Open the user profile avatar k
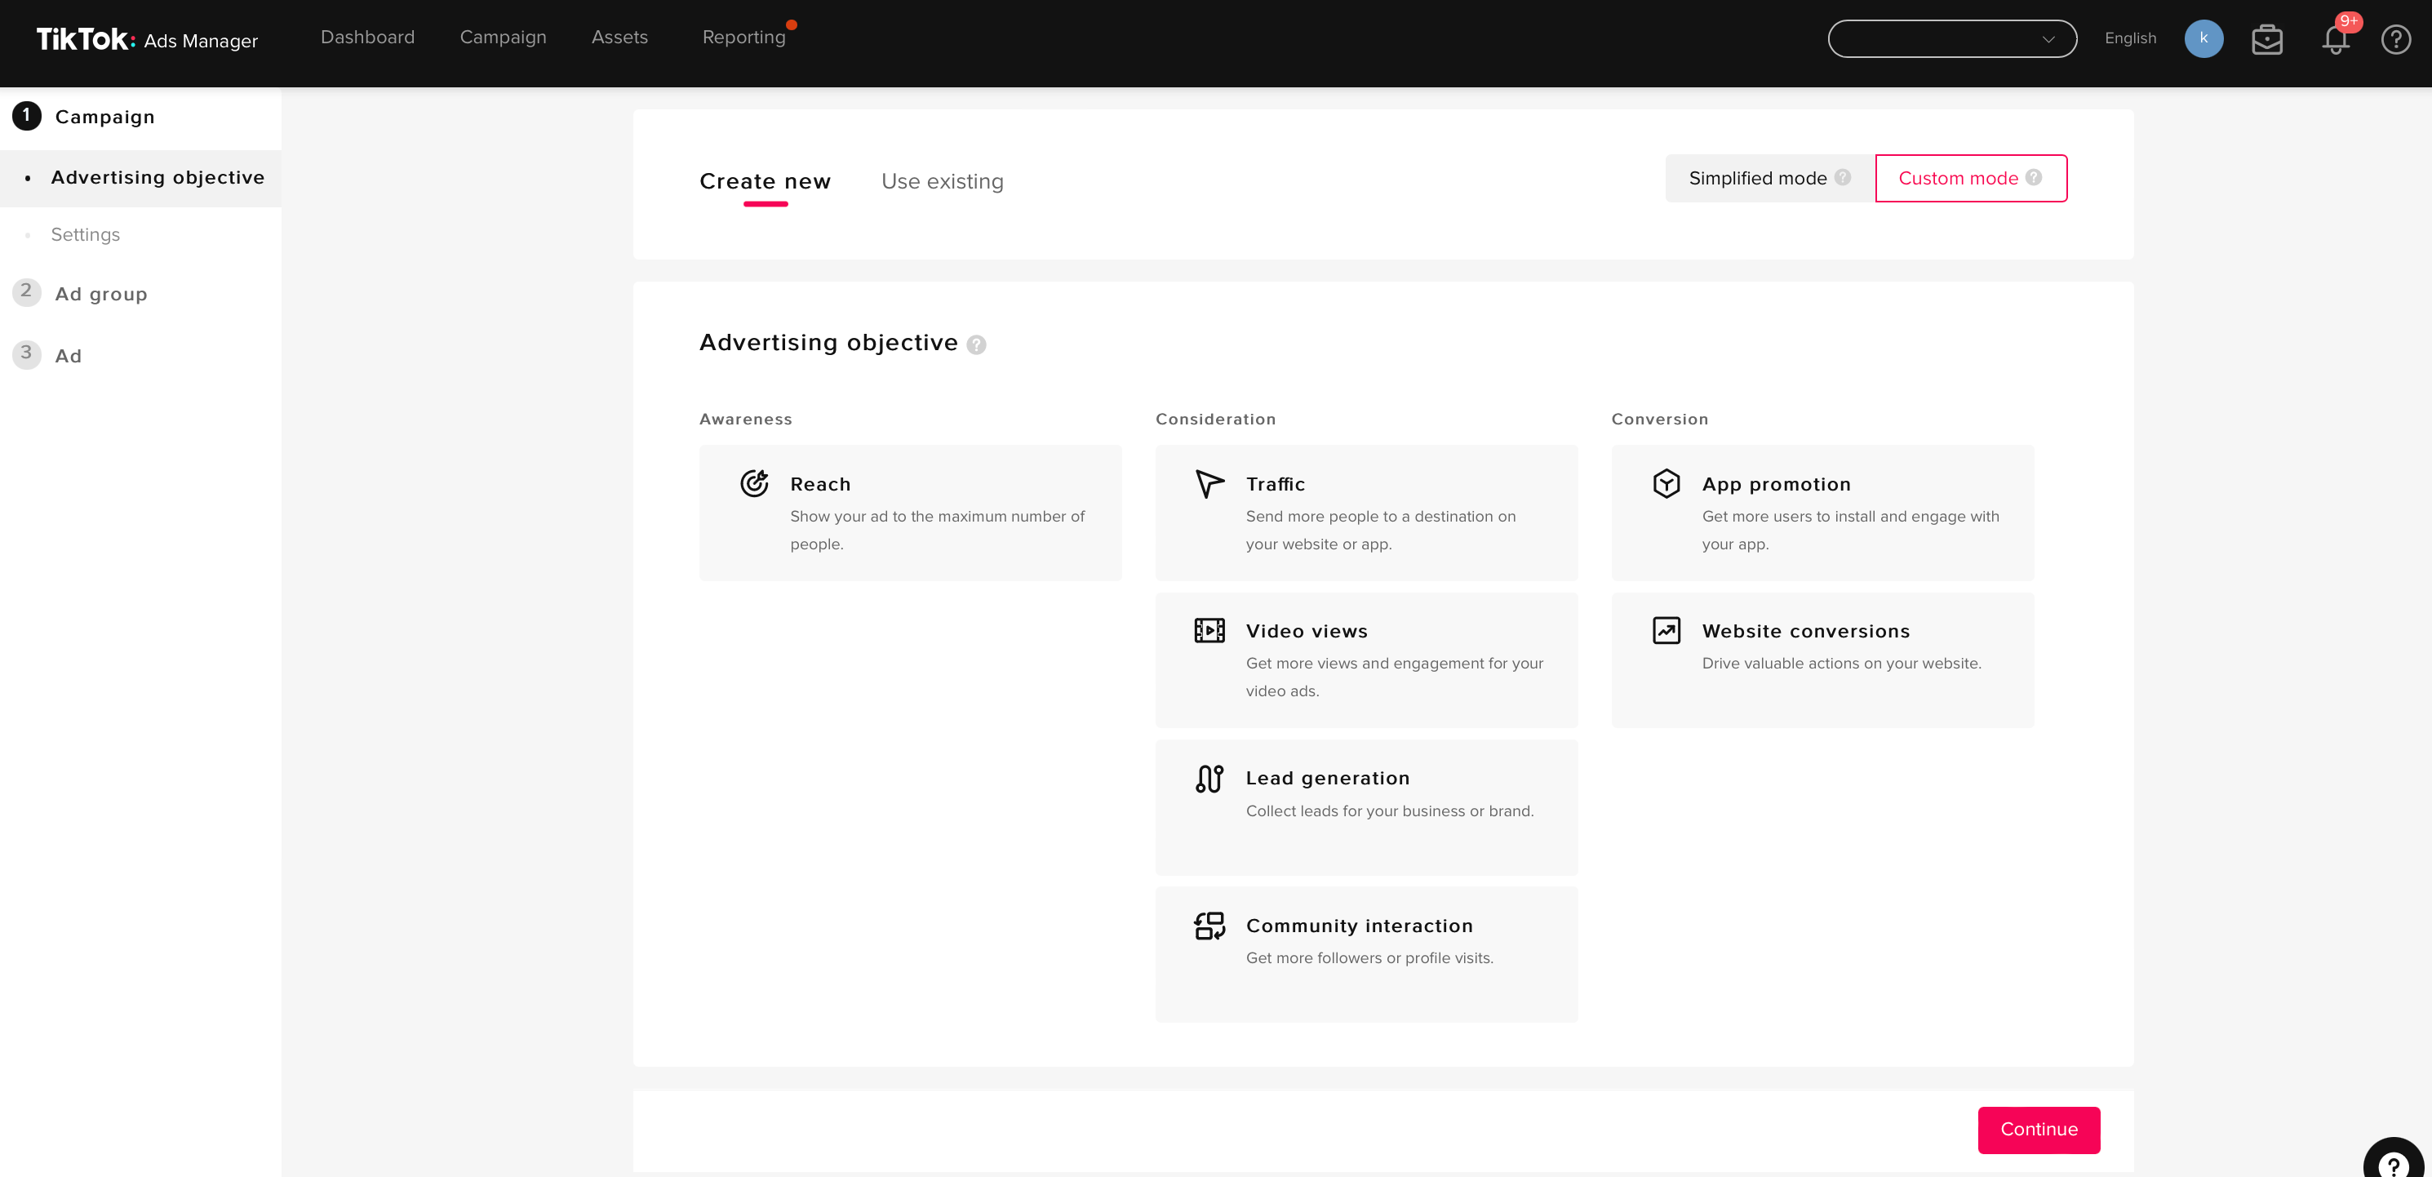 [2203, 38]
